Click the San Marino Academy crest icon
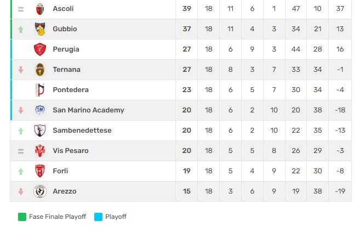354x232 pixels. [x=40, y=110]
